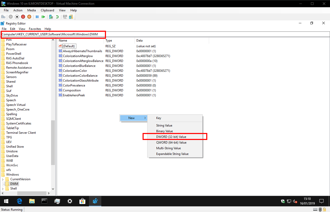This screenshot has width=330, height=212.
Task: Click the grey Start VM toolbar icon
Action: click(11, 17)
